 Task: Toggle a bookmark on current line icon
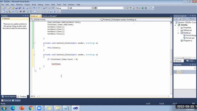(35, 12)
